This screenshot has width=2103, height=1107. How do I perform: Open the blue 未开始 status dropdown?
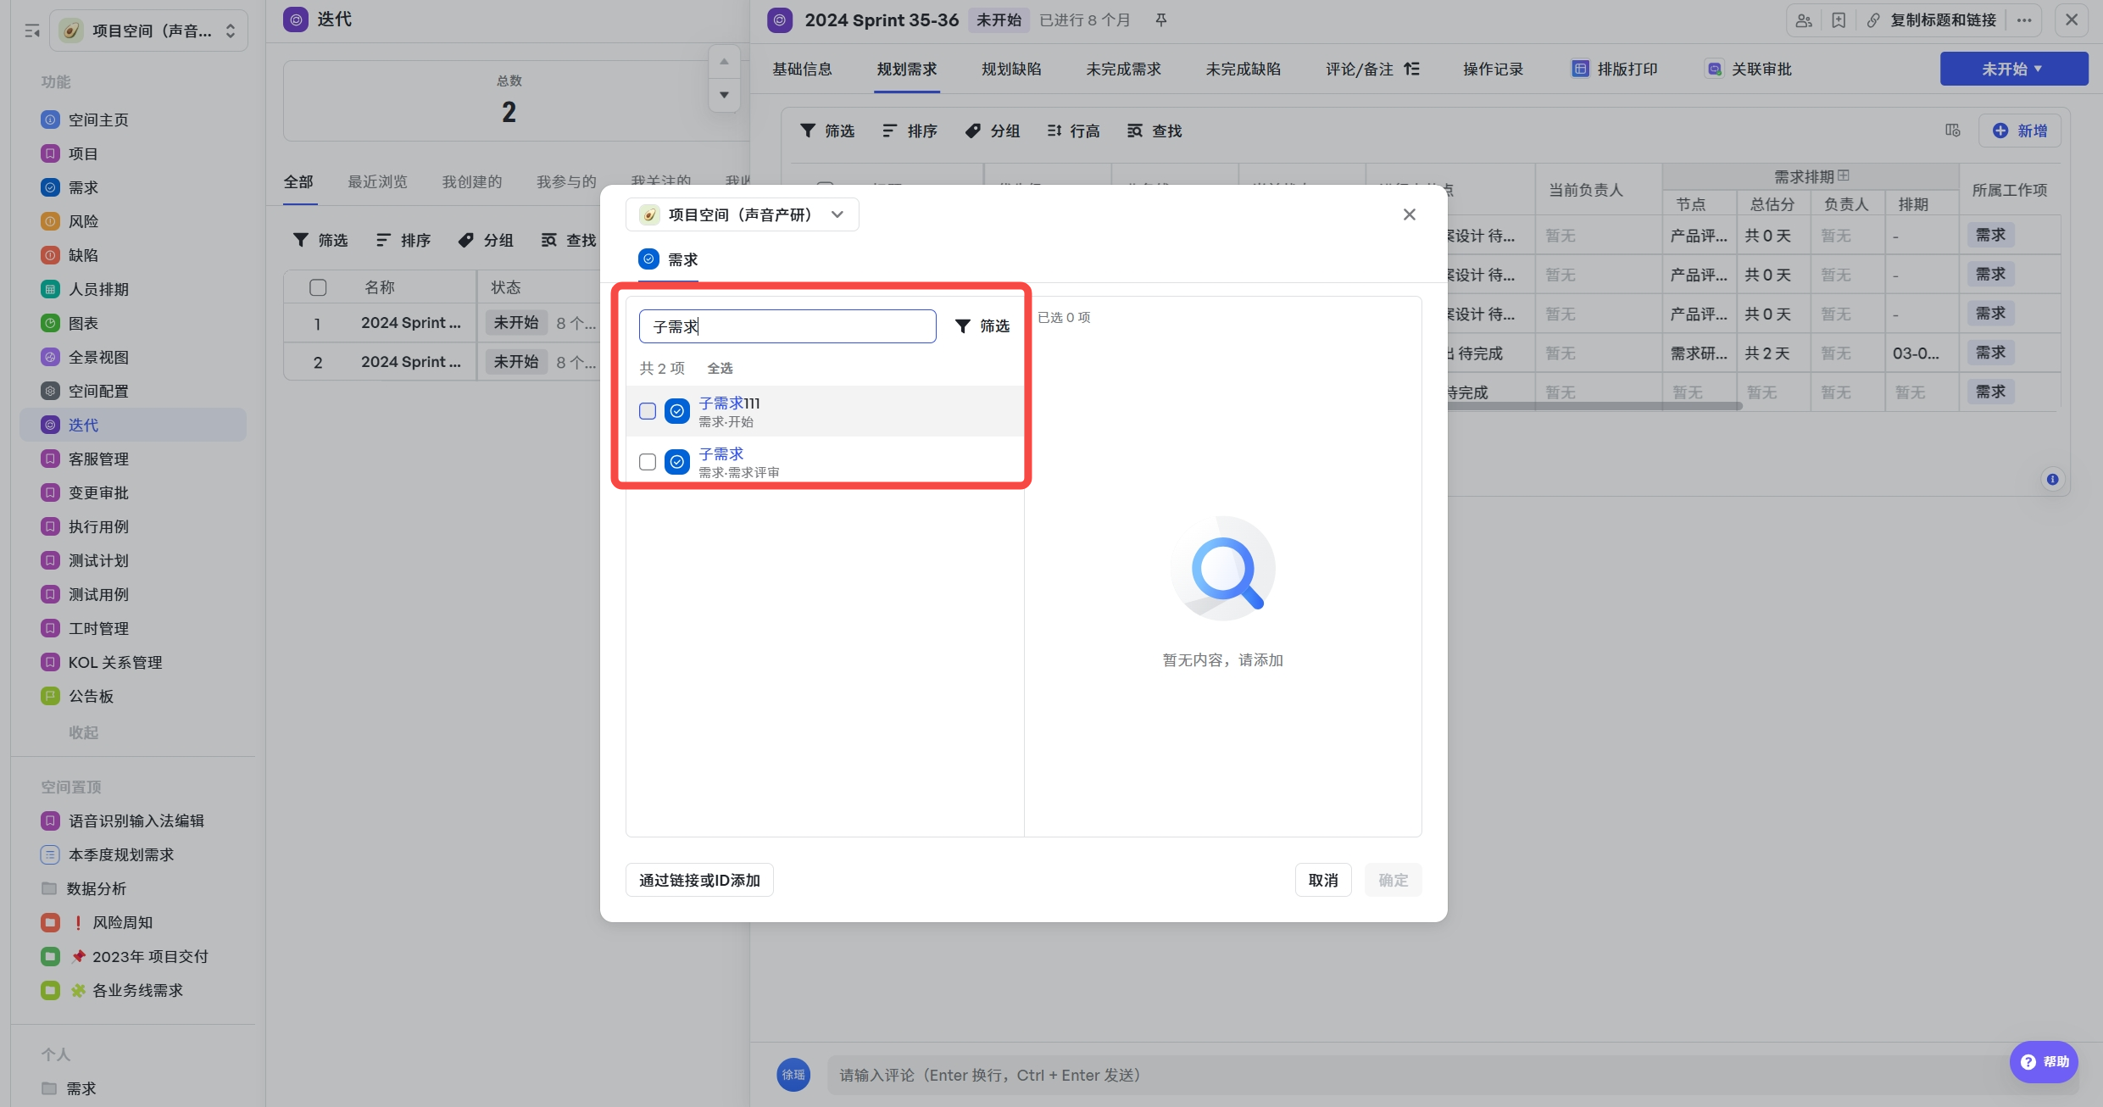pyautogui.click(x=2013, y=69)
